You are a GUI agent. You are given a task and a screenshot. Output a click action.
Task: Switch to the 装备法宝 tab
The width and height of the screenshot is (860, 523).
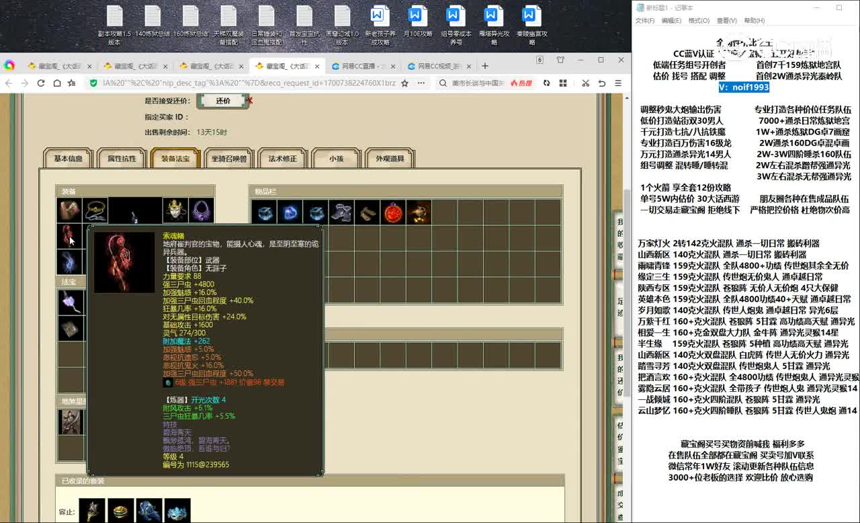175,159
